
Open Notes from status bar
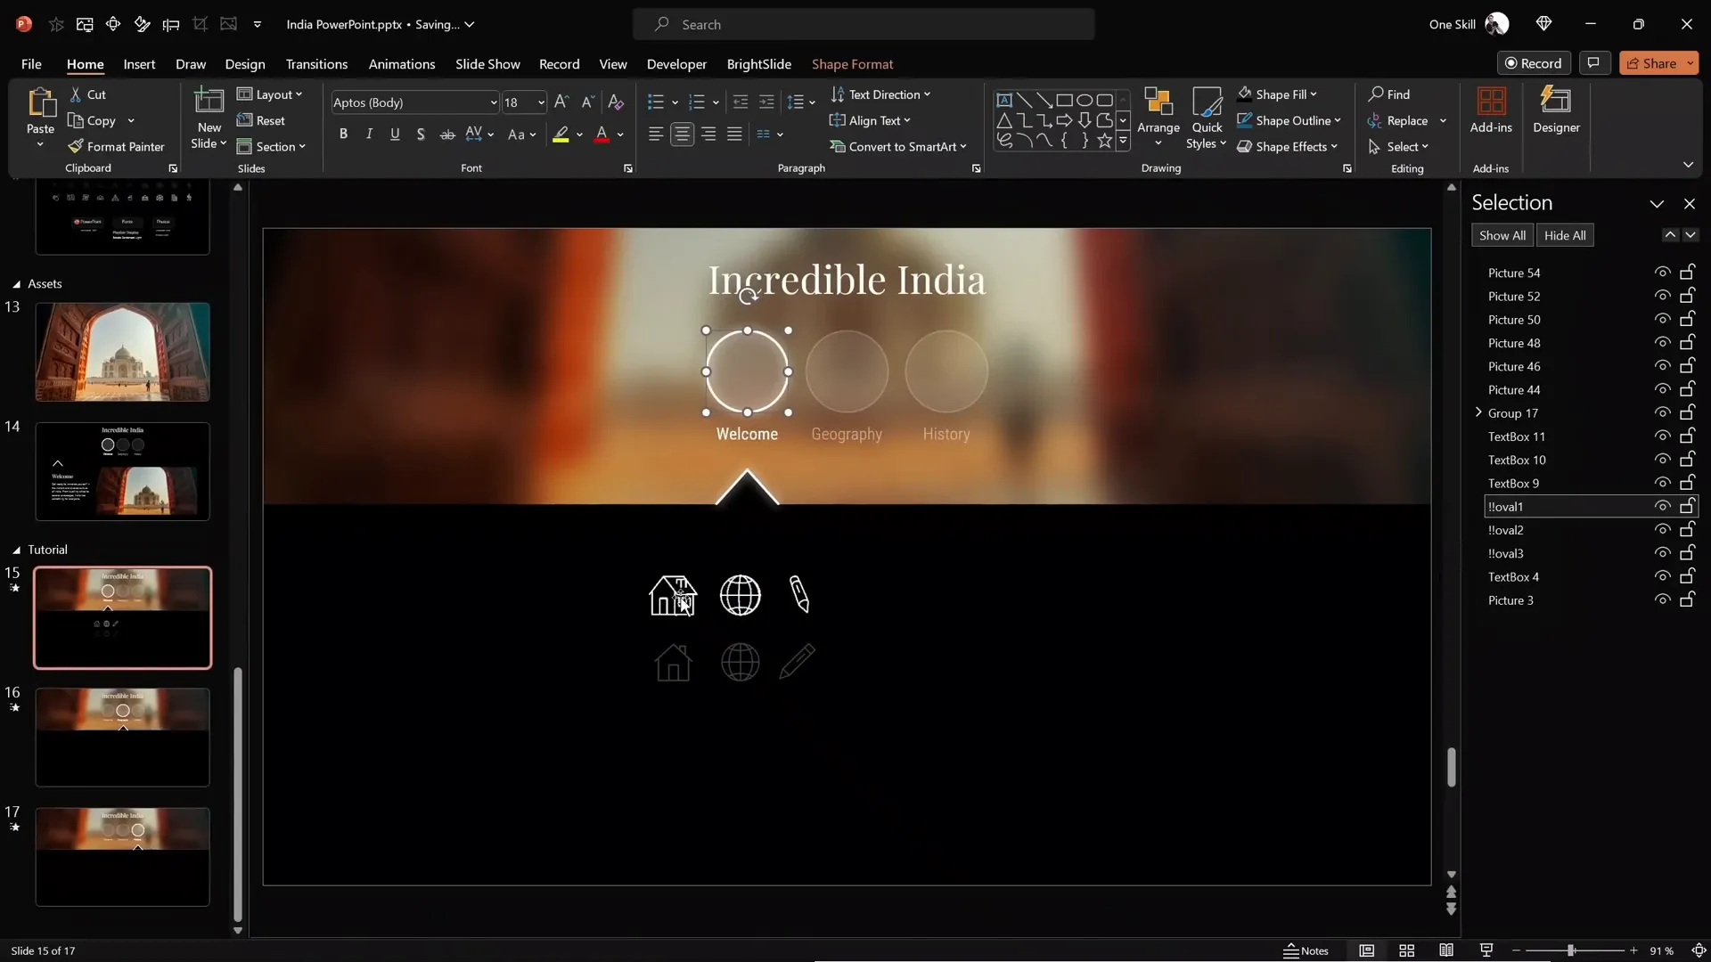pos(1306,950)
